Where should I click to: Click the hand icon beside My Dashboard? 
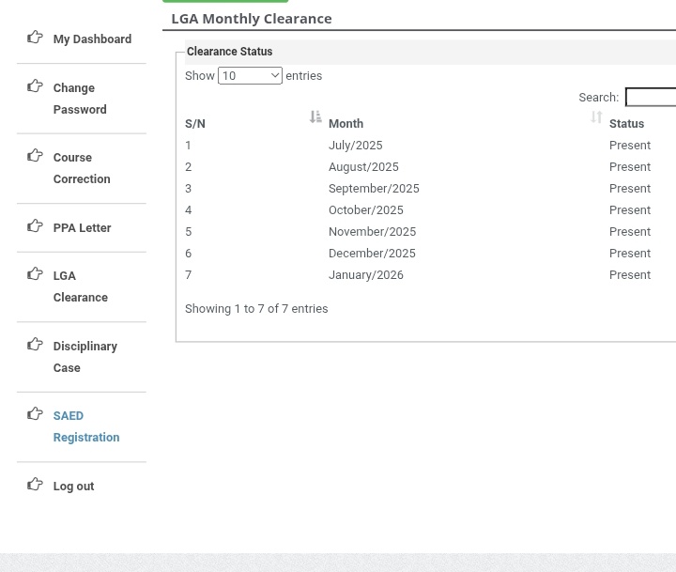click(35, 38)
